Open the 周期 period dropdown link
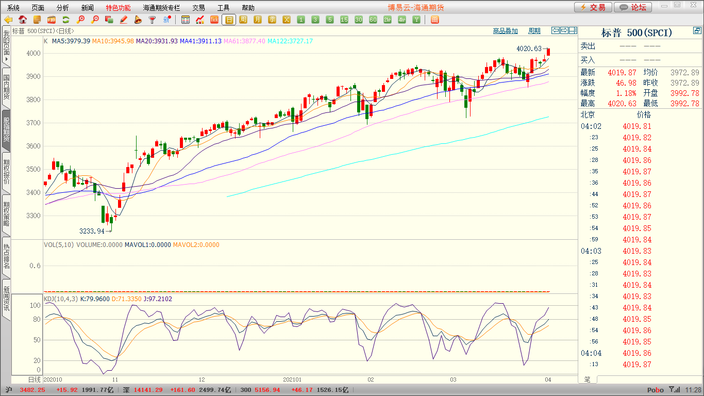 pos(534,31)
